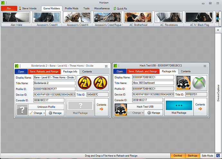Click the Unknown Profile question mark icon
The height and width of the screenshot is (159, 222).
point(22,110)
